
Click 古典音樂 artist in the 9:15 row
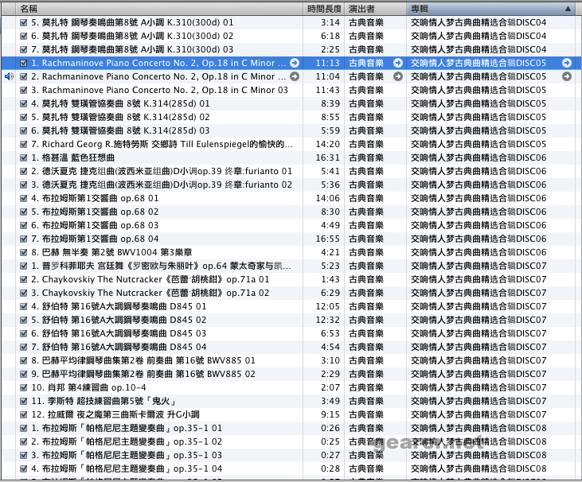point(366,414)
